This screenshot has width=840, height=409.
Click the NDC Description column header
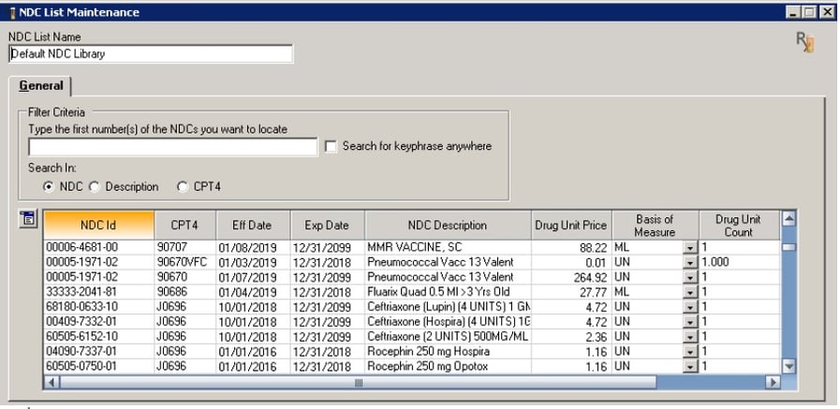[x=448, y=226]
